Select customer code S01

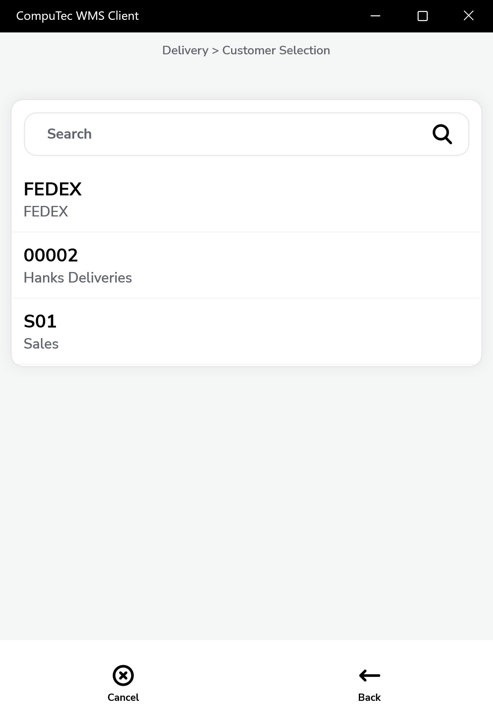coord(40,321)
